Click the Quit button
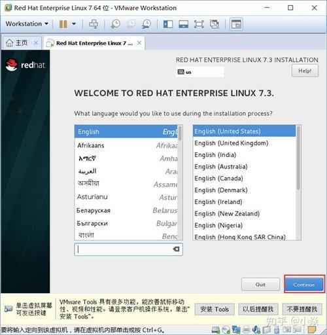The height and width of the screenshot is (335, 327). point(260,285)
